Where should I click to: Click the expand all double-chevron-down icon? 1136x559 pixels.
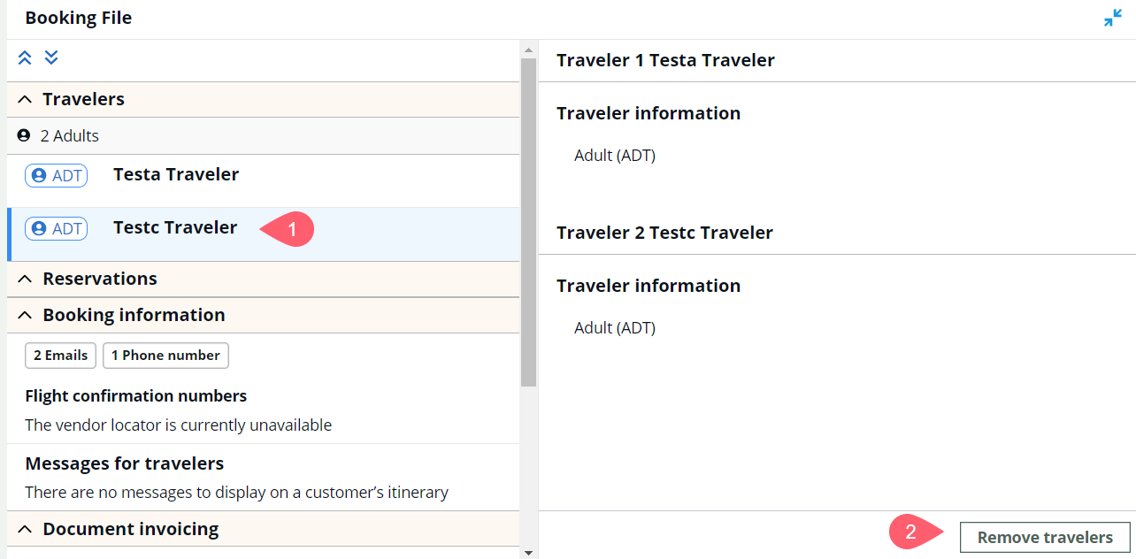(x=51, y=57)
